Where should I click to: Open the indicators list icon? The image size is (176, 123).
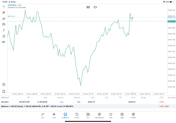point(4,18)
